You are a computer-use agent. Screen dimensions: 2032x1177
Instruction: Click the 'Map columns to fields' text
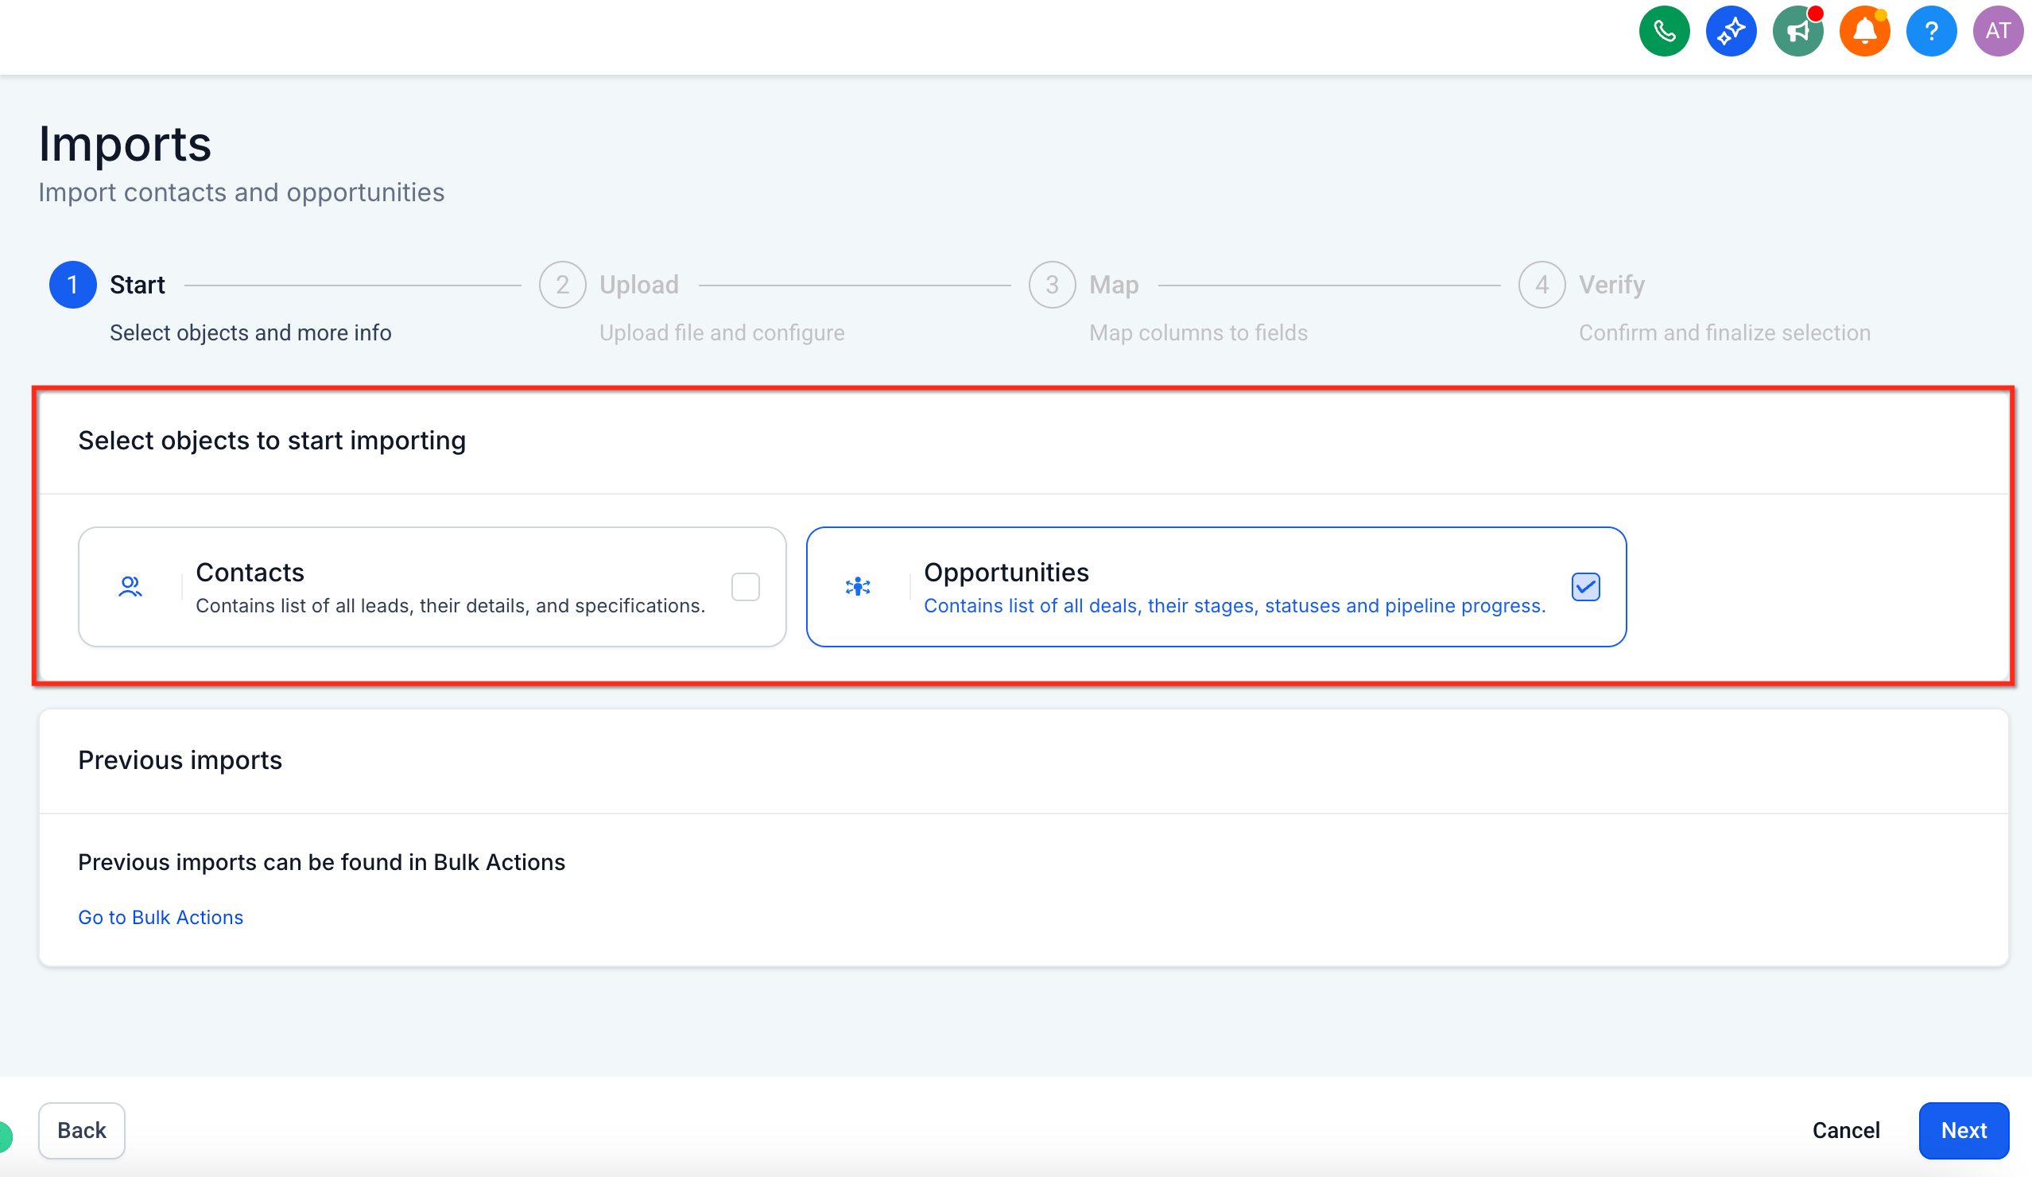click(1198, 332)
